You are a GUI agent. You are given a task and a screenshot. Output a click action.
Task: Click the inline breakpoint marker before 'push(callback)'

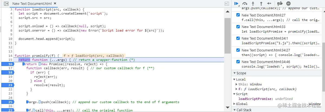tap(40, 102)
